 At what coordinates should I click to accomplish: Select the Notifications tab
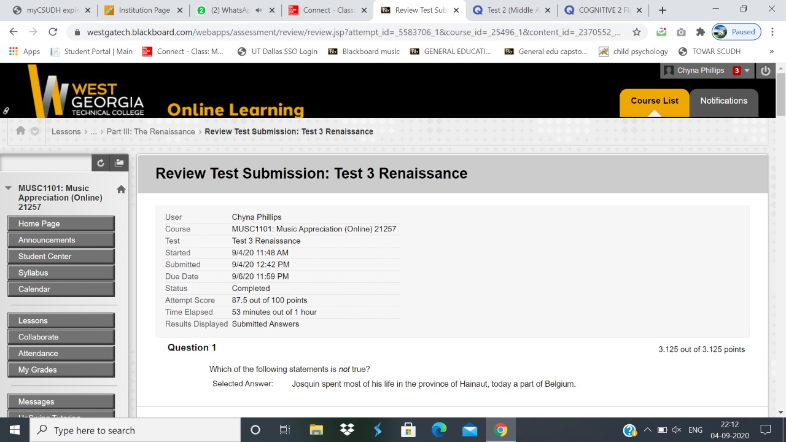[724, 101]
